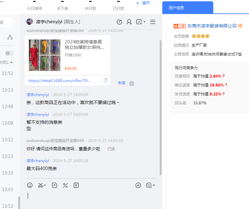The image size is (249, 209).
Task: Click the forward arrow bubble icon
Action: [138, 185]
